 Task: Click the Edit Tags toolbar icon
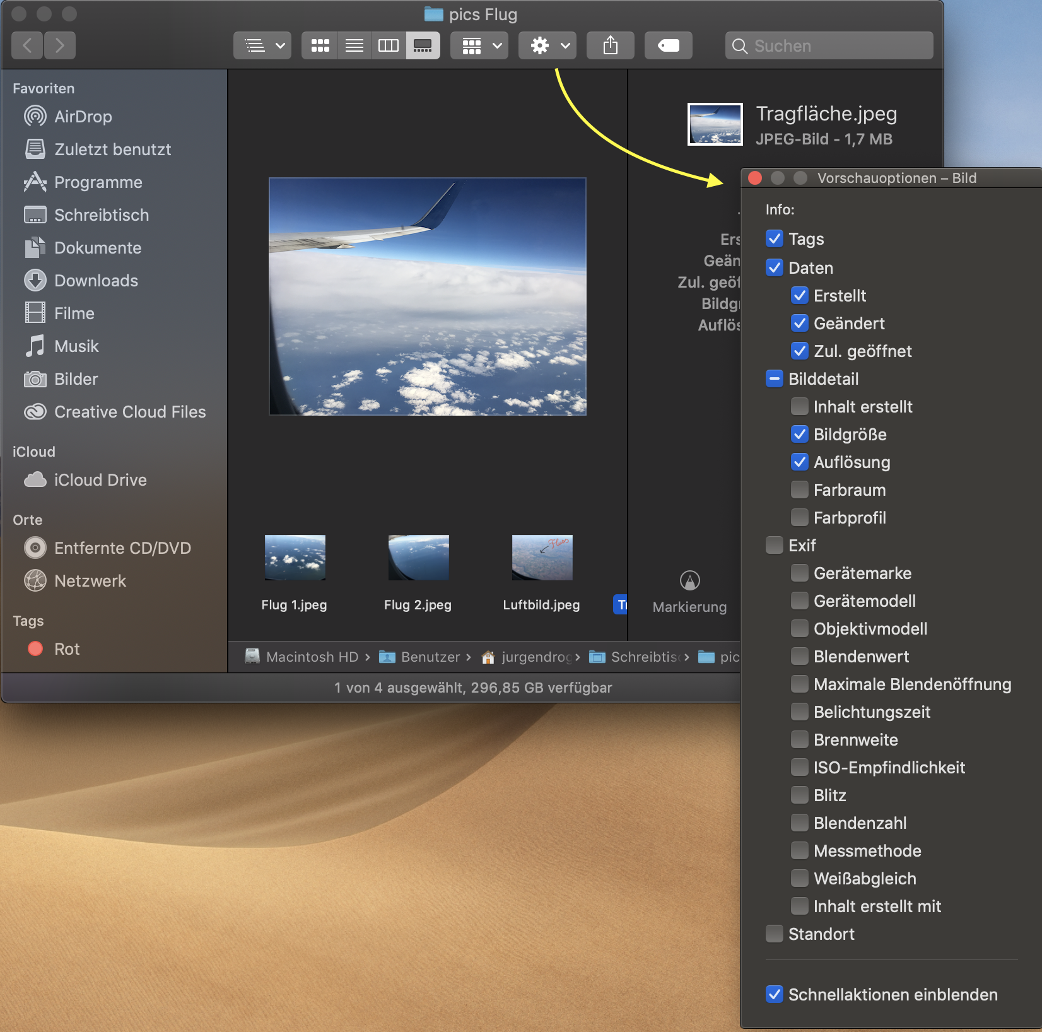668,45
